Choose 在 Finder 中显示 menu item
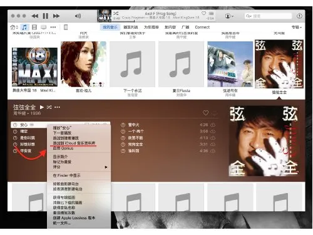This screenshot has width=313, height=235. click(66, 175)
